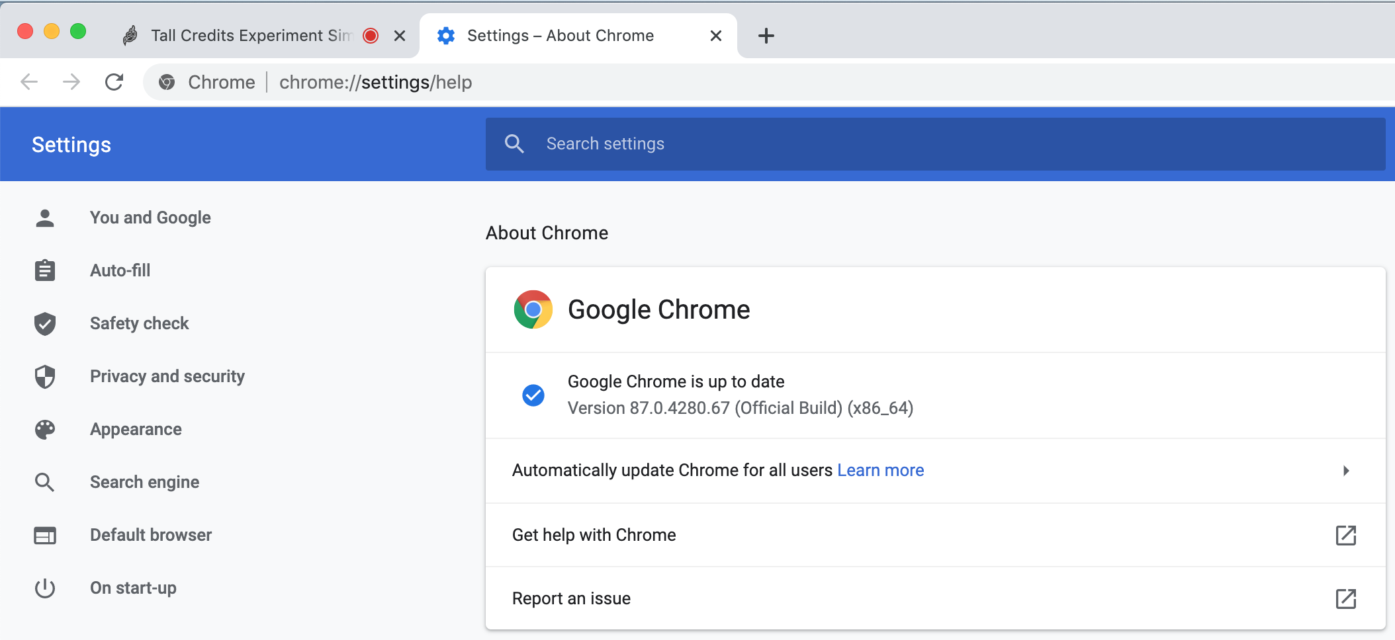Focus the Search settings field
Screen dimensions: 1395x640
[x=935, y=144]
